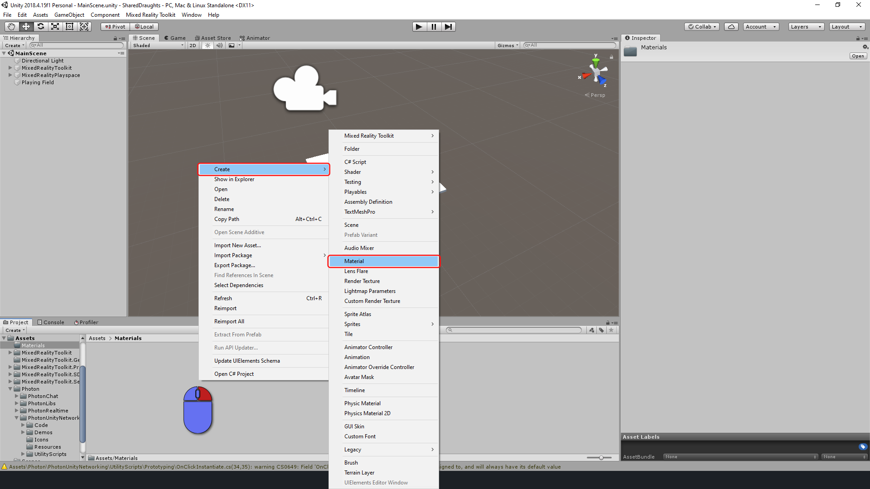Select the Hand tool in the toolbar
This screenshot has height=489, width=870.
tap(11, 27)
